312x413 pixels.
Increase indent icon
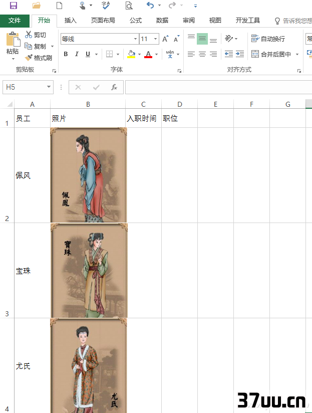tap(240, 54)
